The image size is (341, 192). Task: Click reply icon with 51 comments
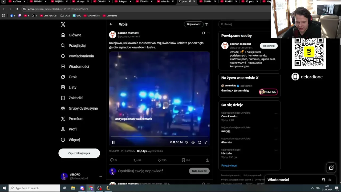click(113, 160)
